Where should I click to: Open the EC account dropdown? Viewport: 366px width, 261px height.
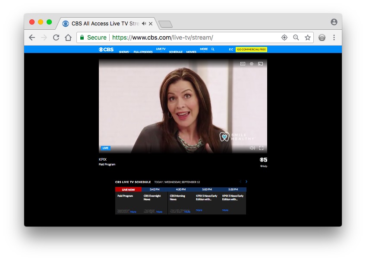tap(231, 50)
